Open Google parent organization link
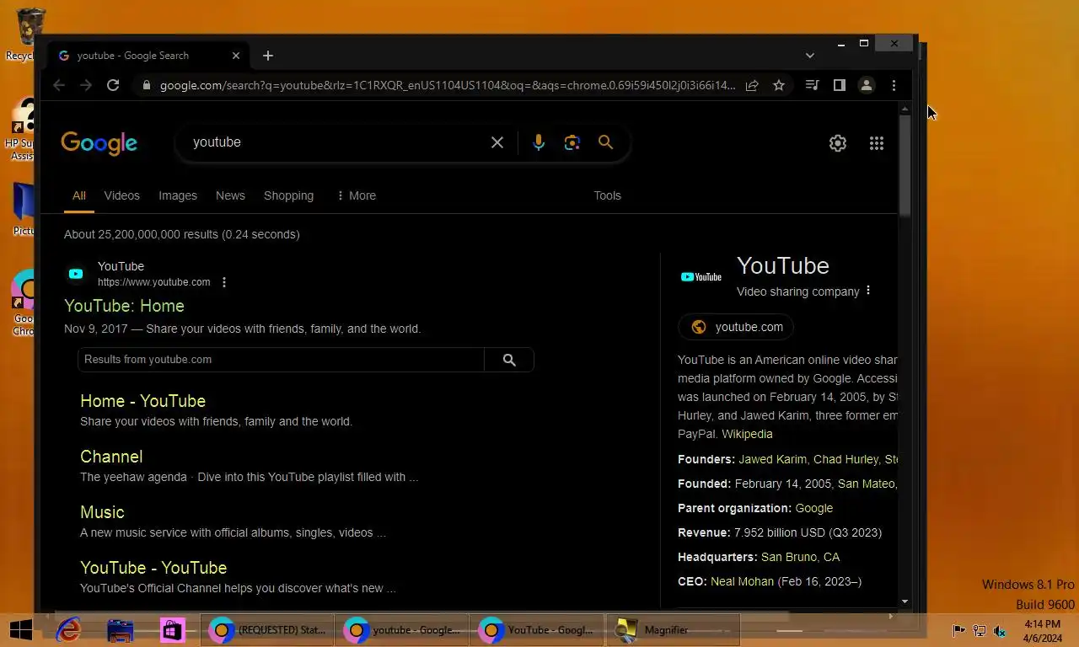Screen dimensions: 1079x647 (x=814, y=508)
